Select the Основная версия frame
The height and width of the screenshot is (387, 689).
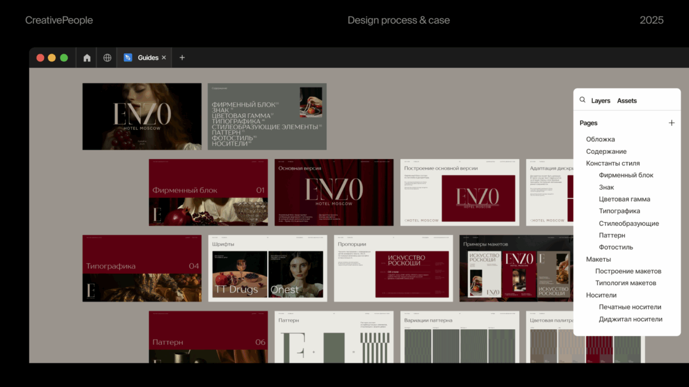tap(334, 192)
